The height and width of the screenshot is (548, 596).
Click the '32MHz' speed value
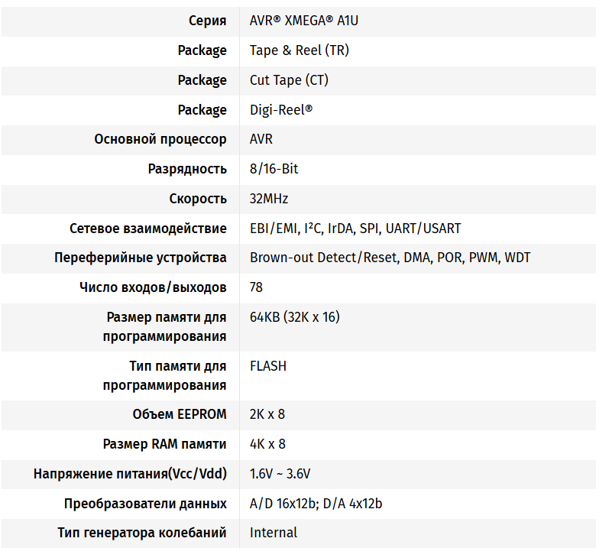(x=269, y=199)
